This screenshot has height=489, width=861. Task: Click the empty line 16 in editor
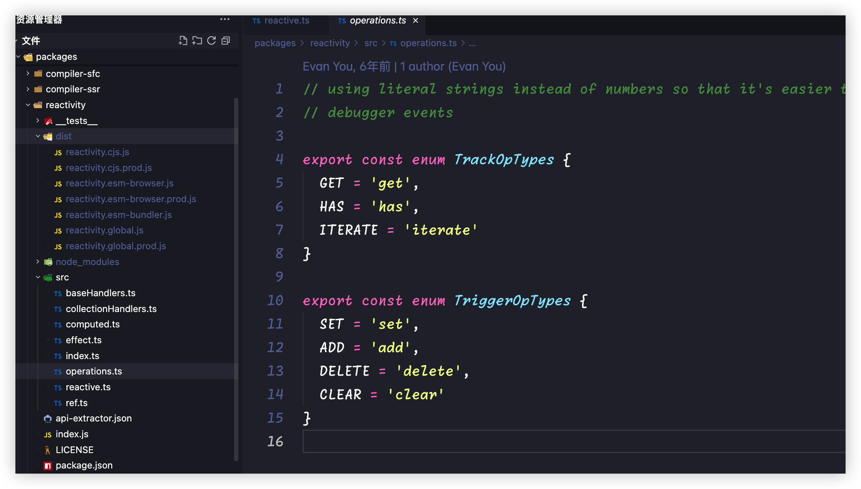(x=514, y=441)
